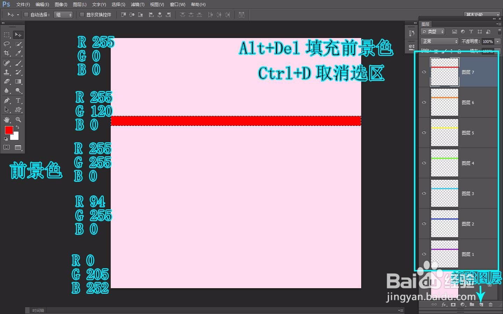Viewport: 503px width, 314px height.
Task: Select the Zoom tool
Action: pos(18,119)
